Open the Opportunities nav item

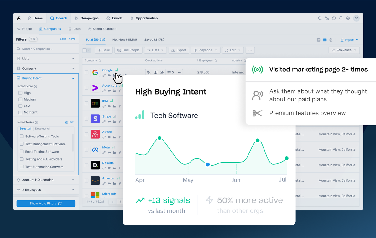point(144,18)
